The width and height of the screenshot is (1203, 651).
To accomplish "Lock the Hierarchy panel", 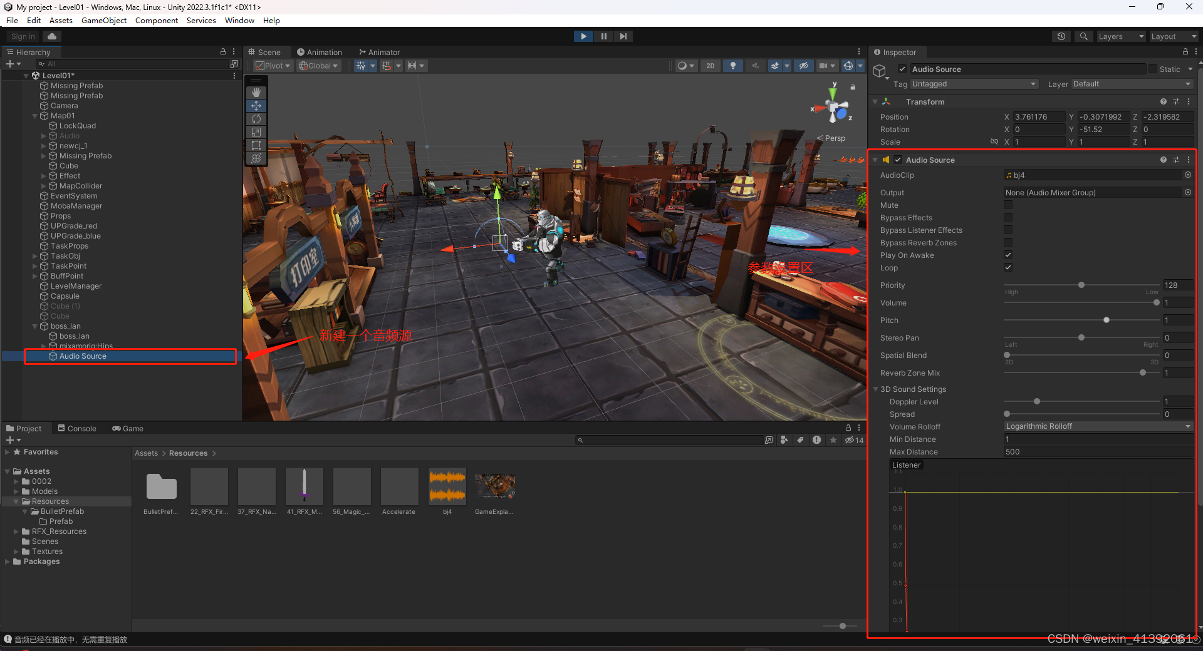I will (222, 52).
